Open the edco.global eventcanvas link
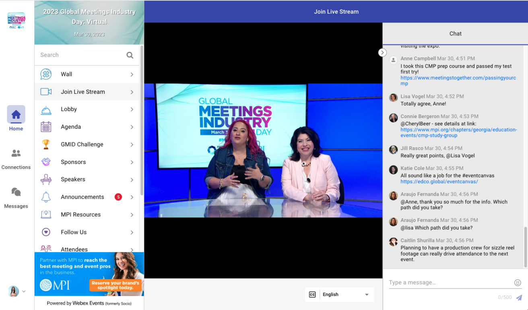 click(439, 182)
